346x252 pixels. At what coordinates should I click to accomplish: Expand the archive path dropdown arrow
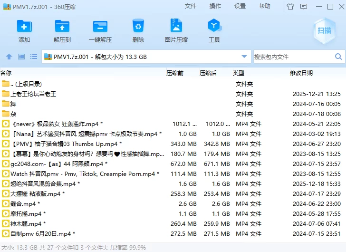coord(245,57)
